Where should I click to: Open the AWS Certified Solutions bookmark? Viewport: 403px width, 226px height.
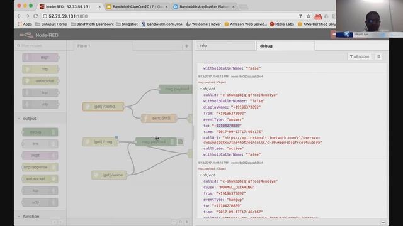pos(316,24)
